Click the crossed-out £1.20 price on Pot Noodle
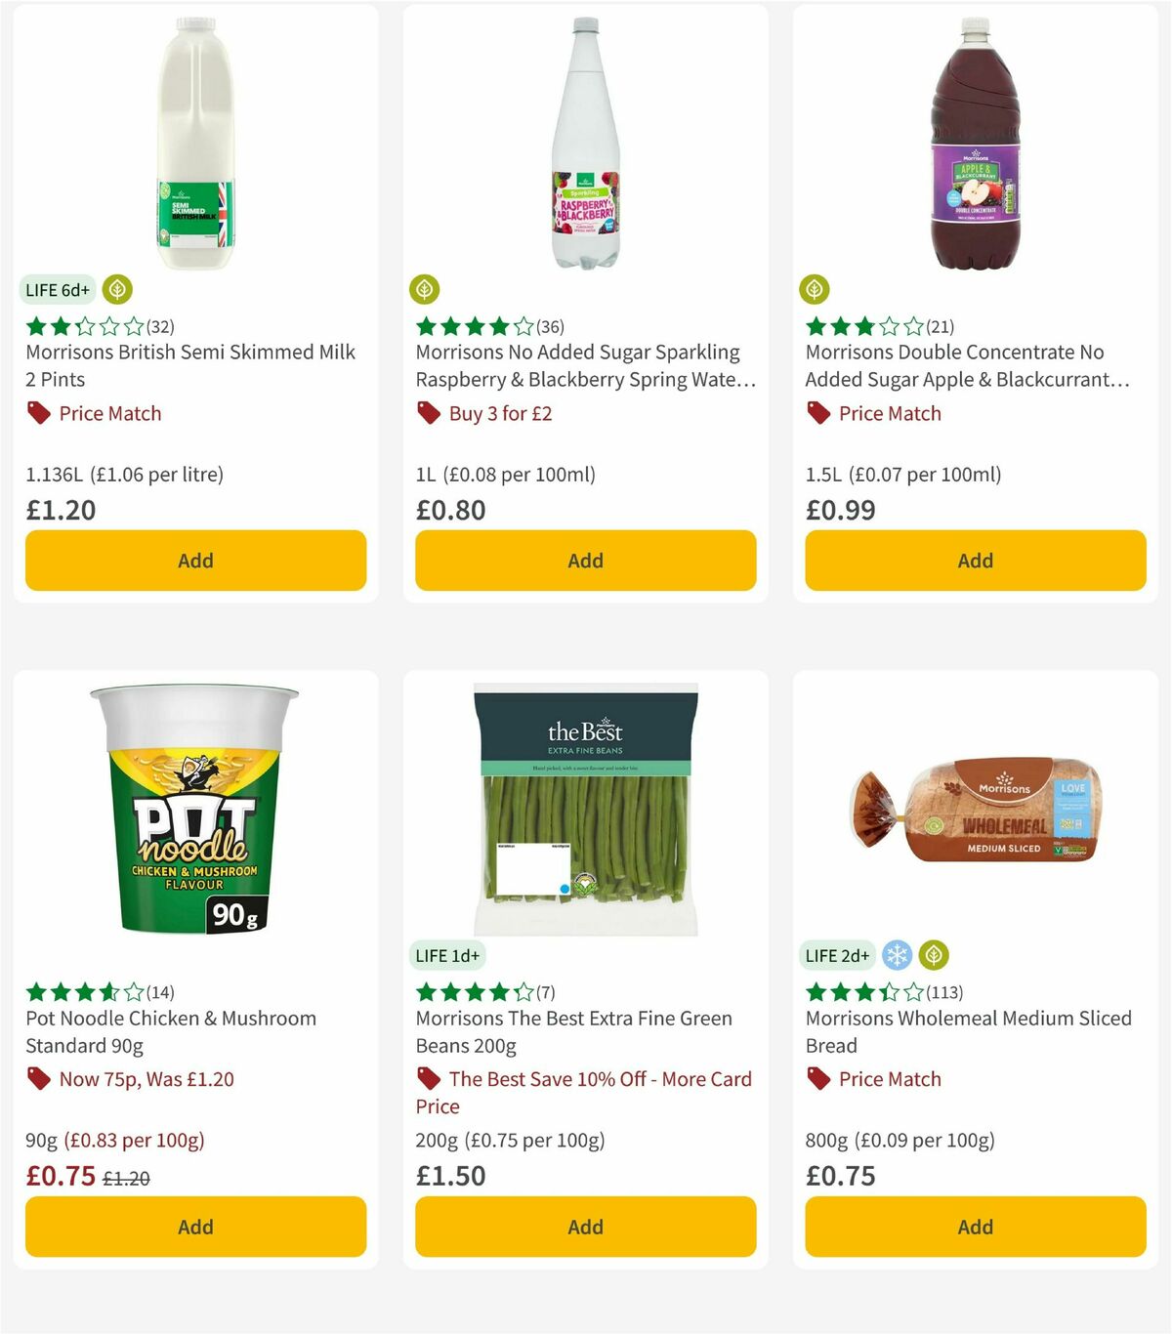Screen dimensions: 1172x1334 [x=127, y=1178]
